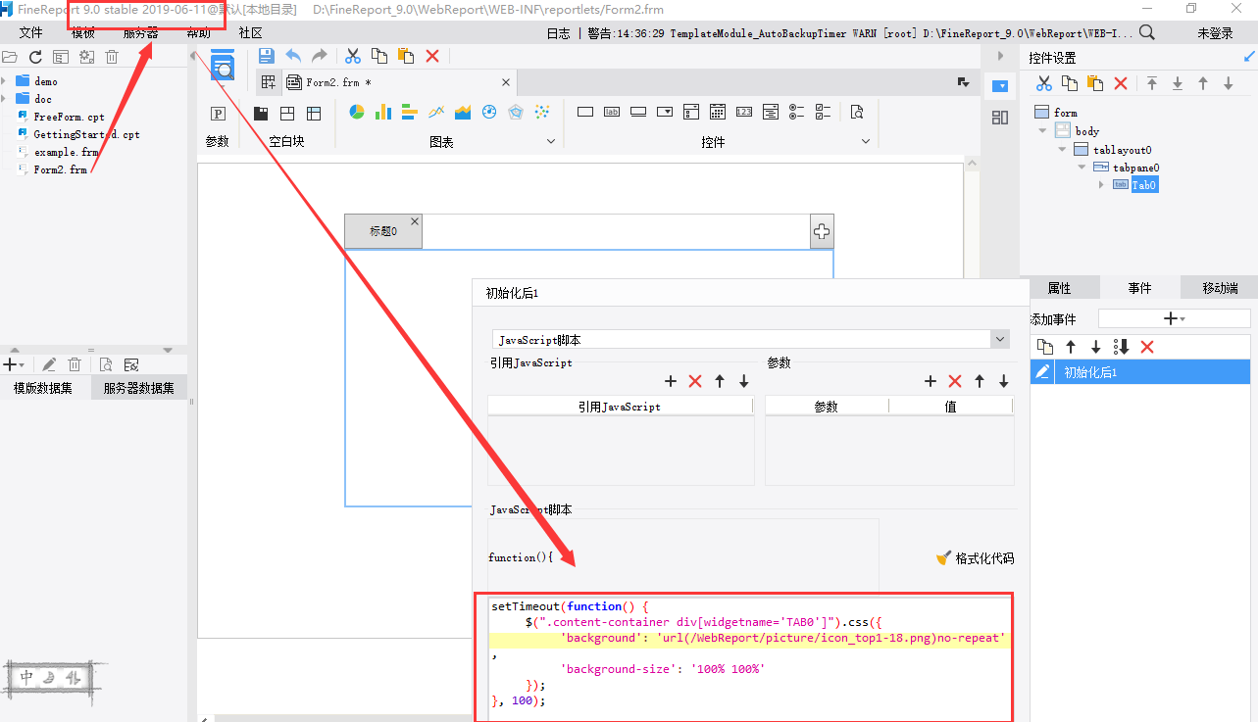Switch to the 移动端 tab
This screenshot has width=1258, height=722.
tap(1219, 288)
